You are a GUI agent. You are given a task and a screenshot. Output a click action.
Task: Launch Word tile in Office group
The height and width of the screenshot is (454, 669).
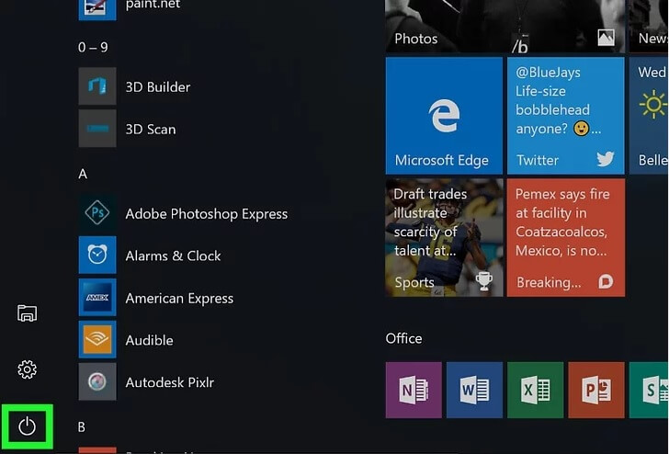pos(474,390)
